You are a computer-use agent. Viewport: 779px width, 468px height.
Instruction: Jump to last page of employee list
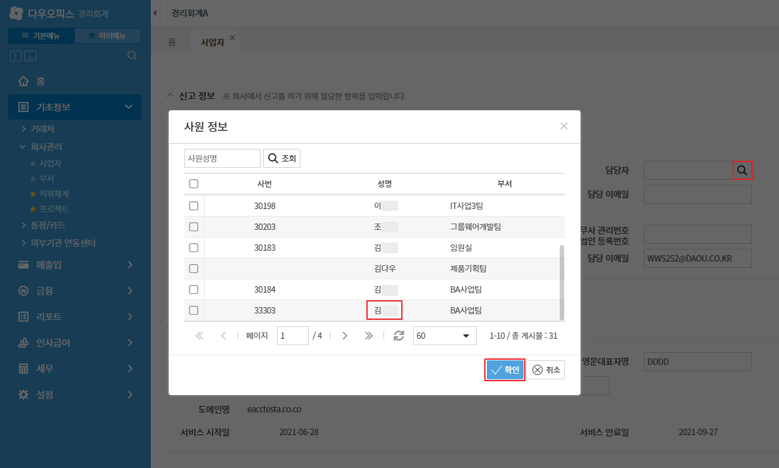coord(369,336)
